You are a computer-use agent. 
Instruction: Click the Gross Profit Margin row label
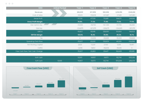(35, 22)
